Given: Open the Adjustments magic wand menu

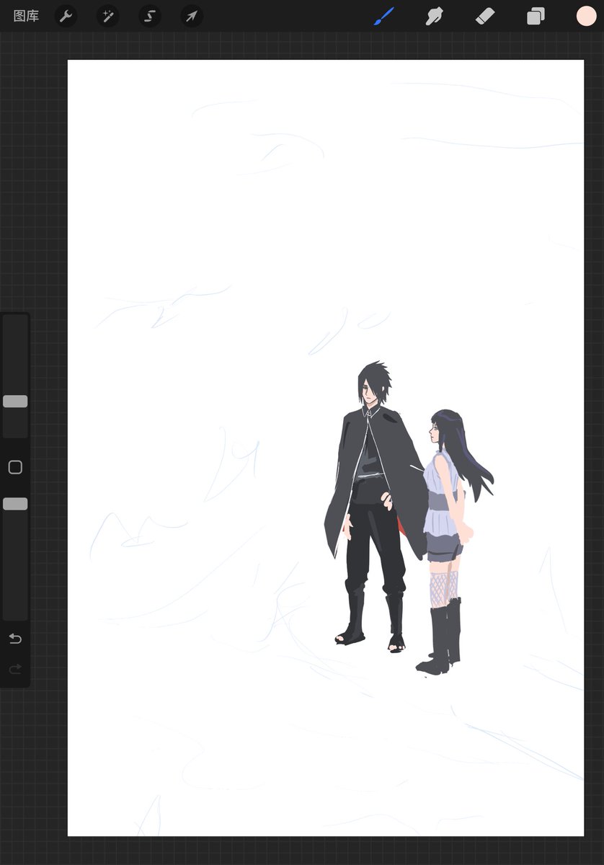Looking at the screenshot, I should pos(108,16).
